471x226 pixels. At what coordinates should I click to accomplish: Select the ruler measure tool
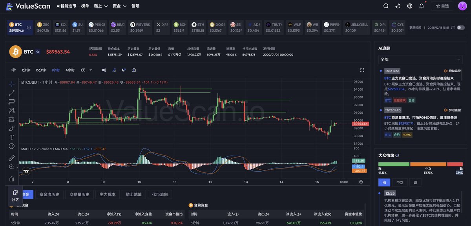tap(12, 158)
